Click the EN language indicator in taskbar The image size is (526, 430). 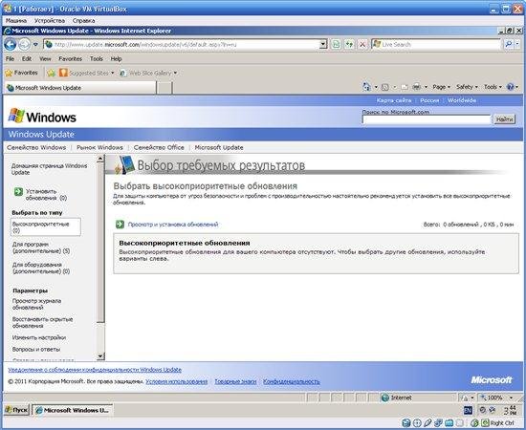(x=468, y=410)
